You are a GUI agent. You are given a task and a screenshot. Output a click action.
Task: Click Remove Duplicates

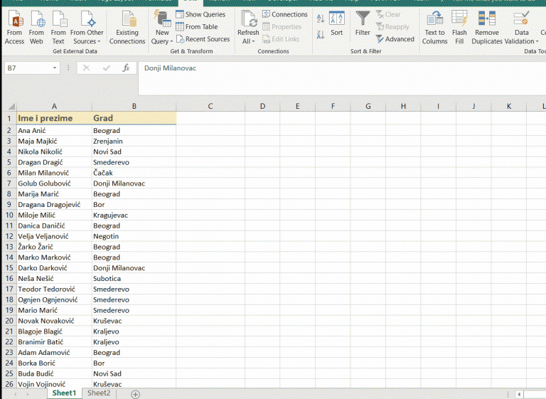[487, 28]
